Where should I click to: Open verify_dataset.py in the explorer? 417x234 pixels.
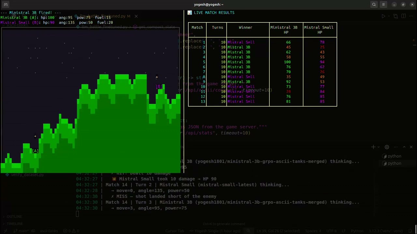[x=25, y=175]
